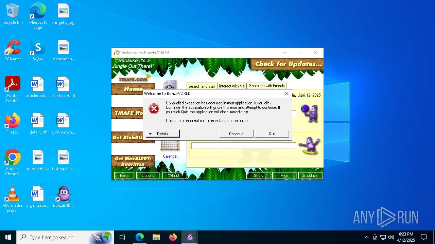Viewport: 435px width, 244px height.
Task: Click Check for Updates banner
Action: (287, 64)
